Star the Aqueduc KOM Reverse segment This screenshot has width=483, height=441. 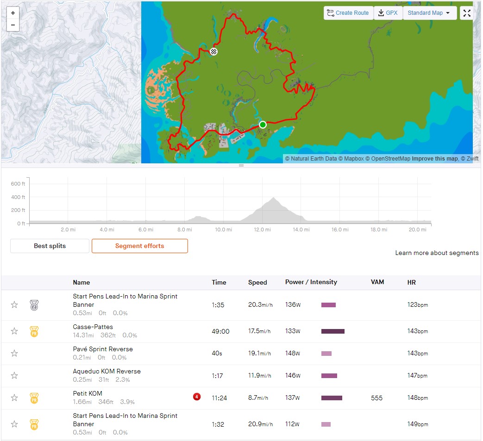[x=14, y=375]
